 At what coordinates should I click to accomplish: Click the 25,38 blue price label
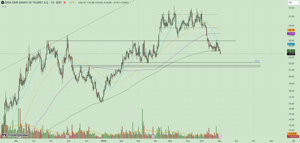coord(291,44)
